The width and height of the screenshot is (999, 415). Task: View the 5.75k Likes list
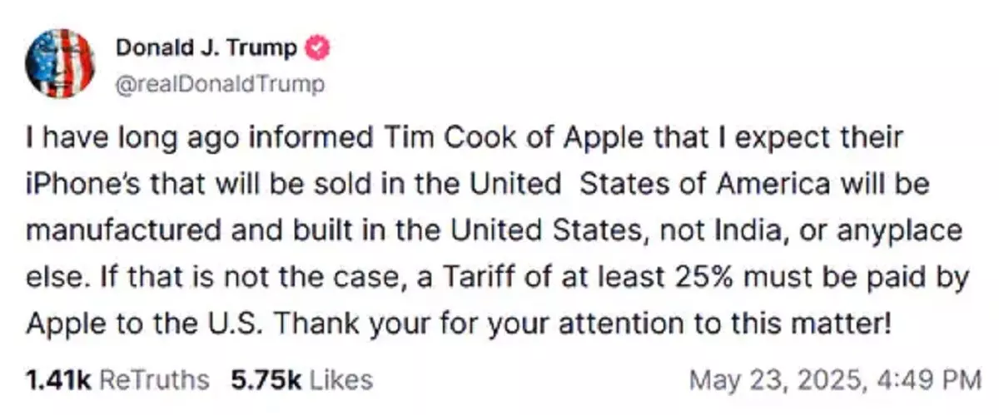[x=301, y=380]
